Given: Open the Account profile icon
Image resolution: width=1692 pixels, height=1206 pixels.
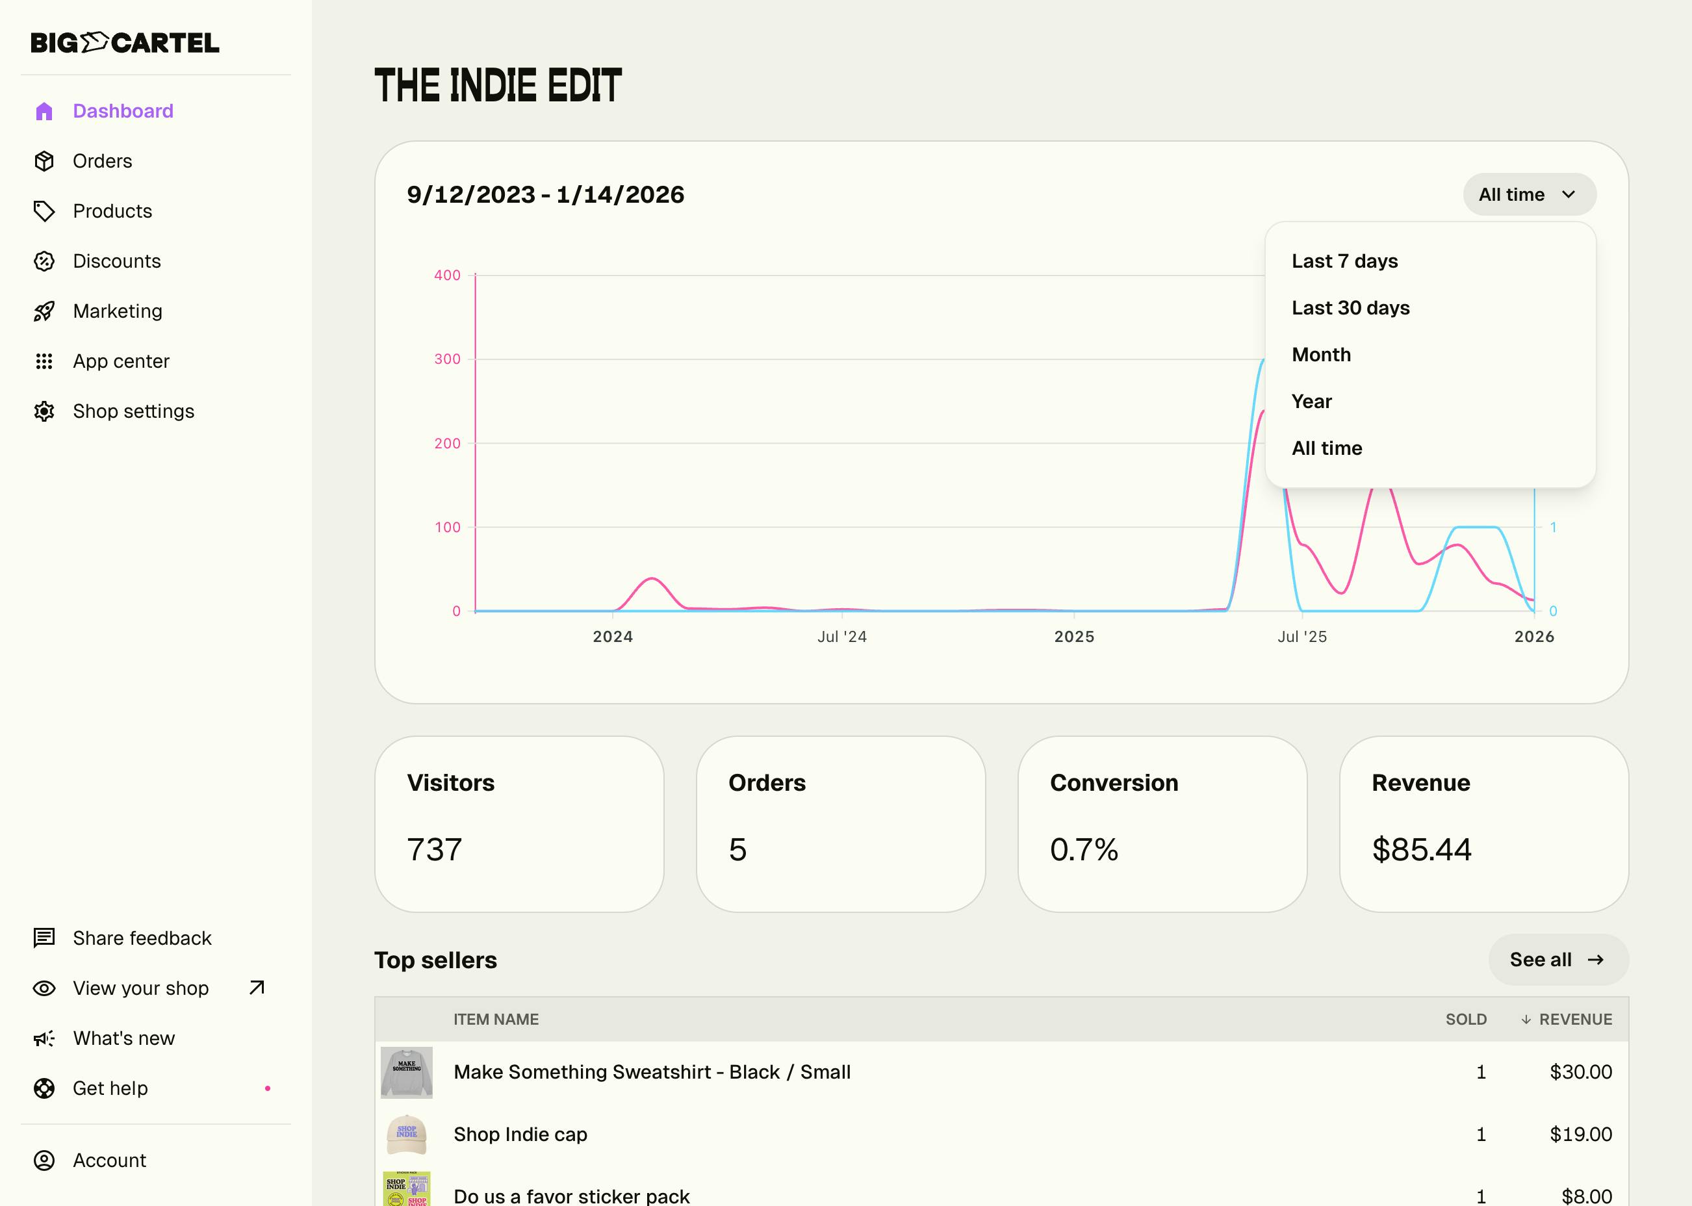Looking at the screenshot, I should coord(44,1161).
